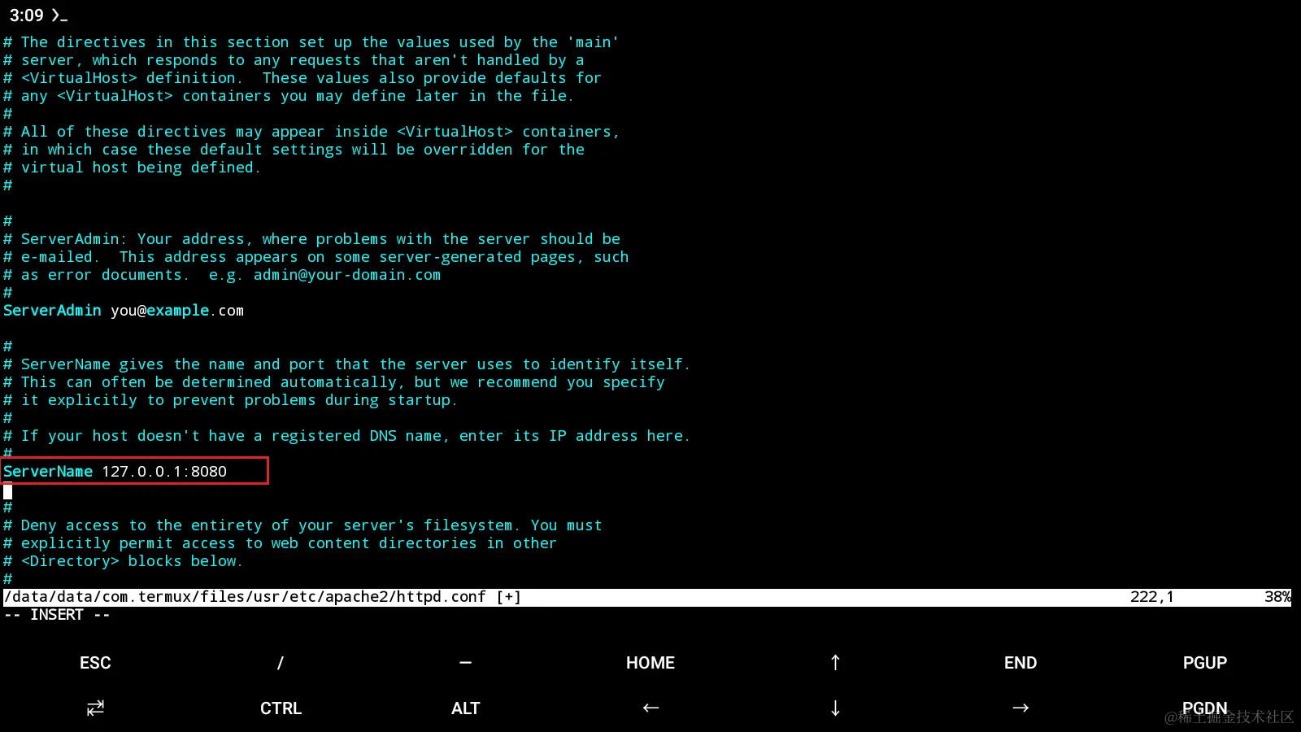Tap the END key
1301x732 pixels.
pos(1020,663)
